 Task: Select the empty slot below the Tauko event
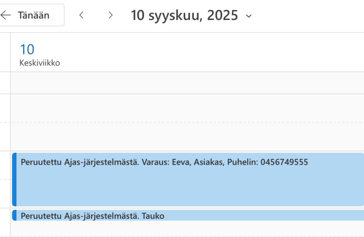coord(182,229)
